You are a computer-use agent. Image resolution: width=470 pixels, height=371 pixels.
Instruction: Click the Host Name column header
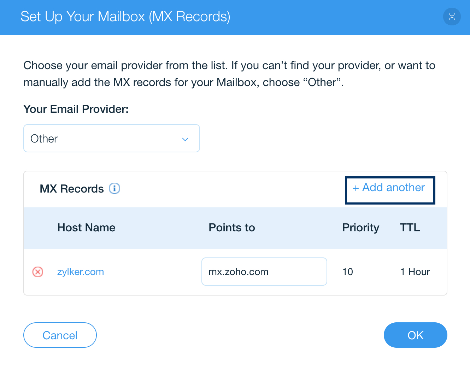87,227
